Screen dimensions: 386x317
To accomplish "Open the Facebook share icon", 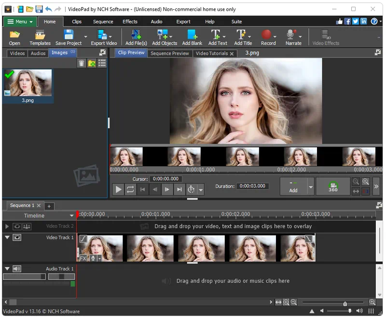I will 347,21.
